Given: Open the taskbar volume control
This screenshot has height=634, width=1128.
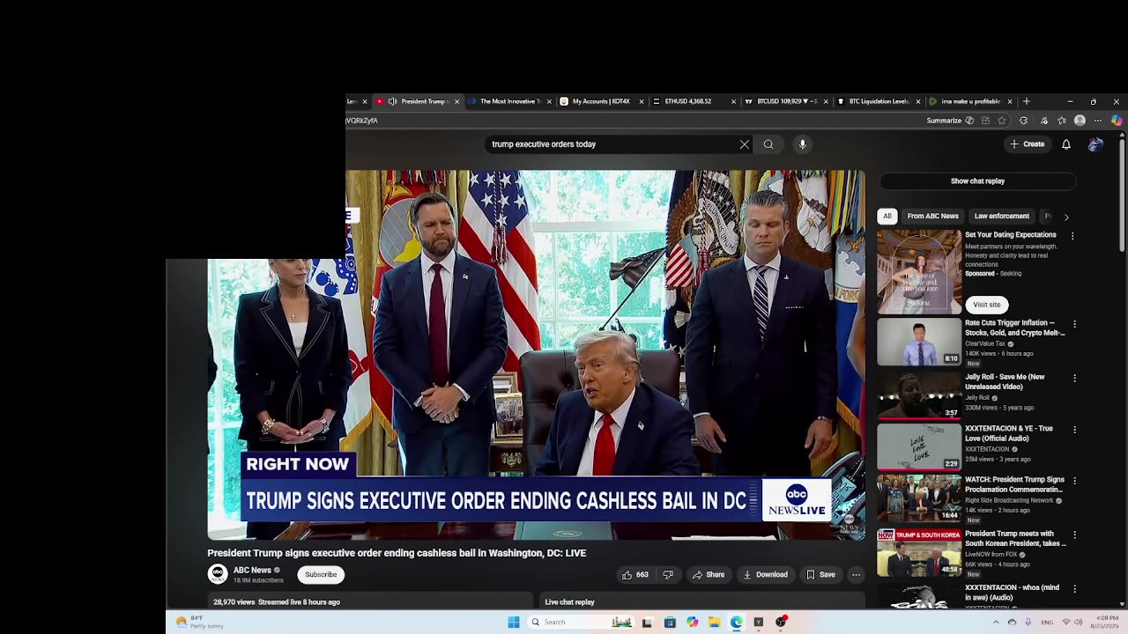Looking at the screenshot, I should 1080,622.
